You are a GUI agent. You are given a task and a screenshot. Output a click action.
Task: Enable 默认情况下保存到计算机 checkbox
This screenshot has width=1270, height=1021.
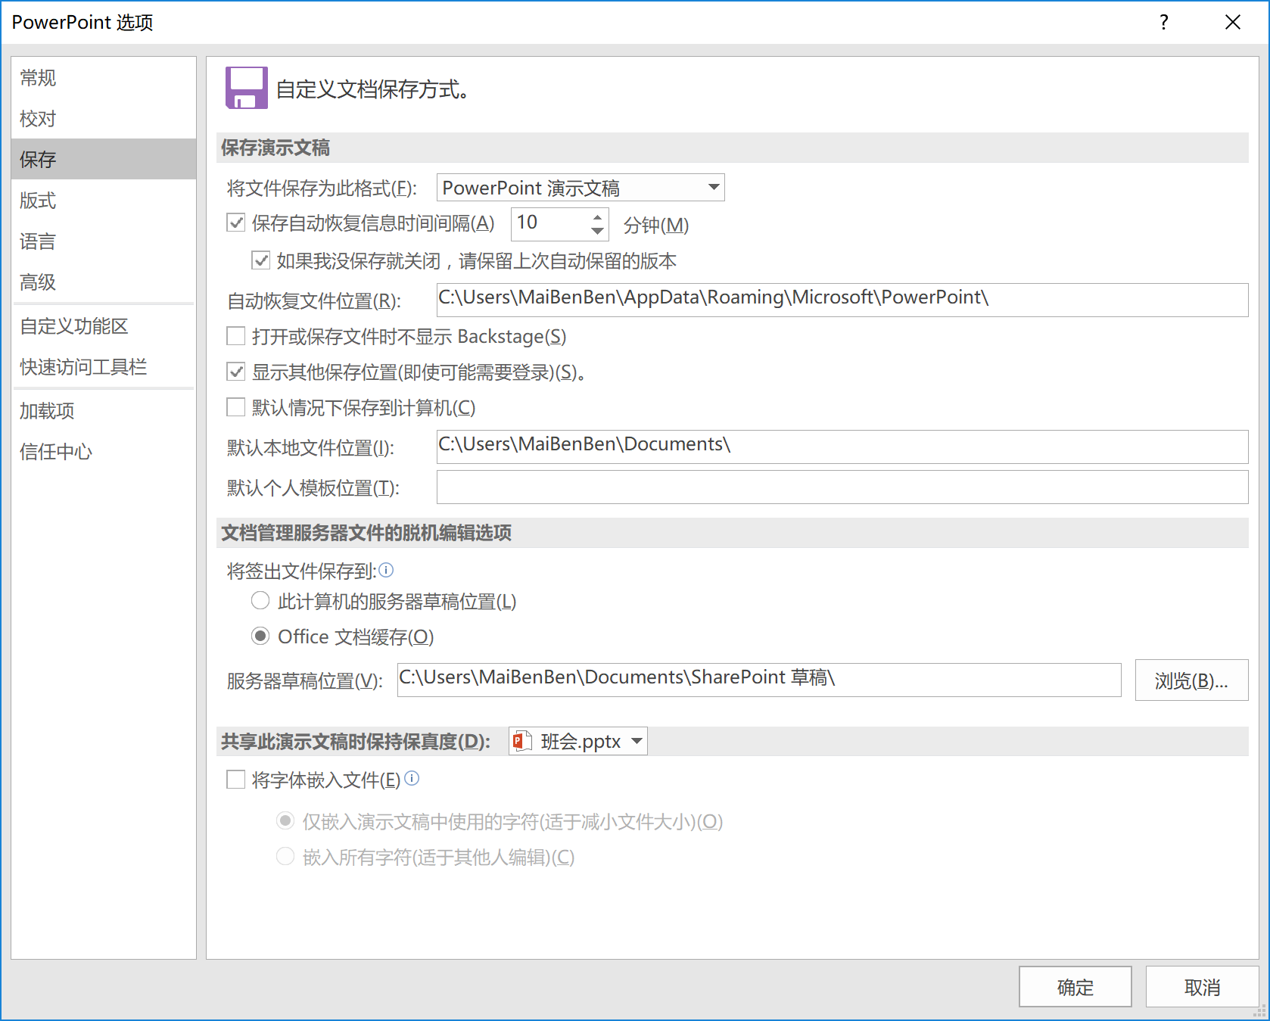click(236, 407)
